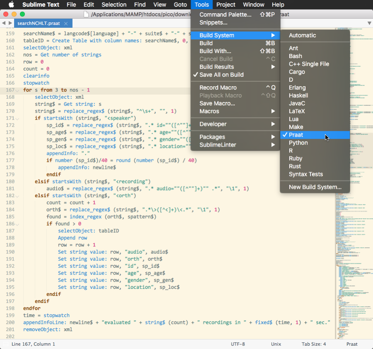373x349 pixels.
Task: Click Line 167, Column 1 indicator
Action: click(x=33, y=344)
